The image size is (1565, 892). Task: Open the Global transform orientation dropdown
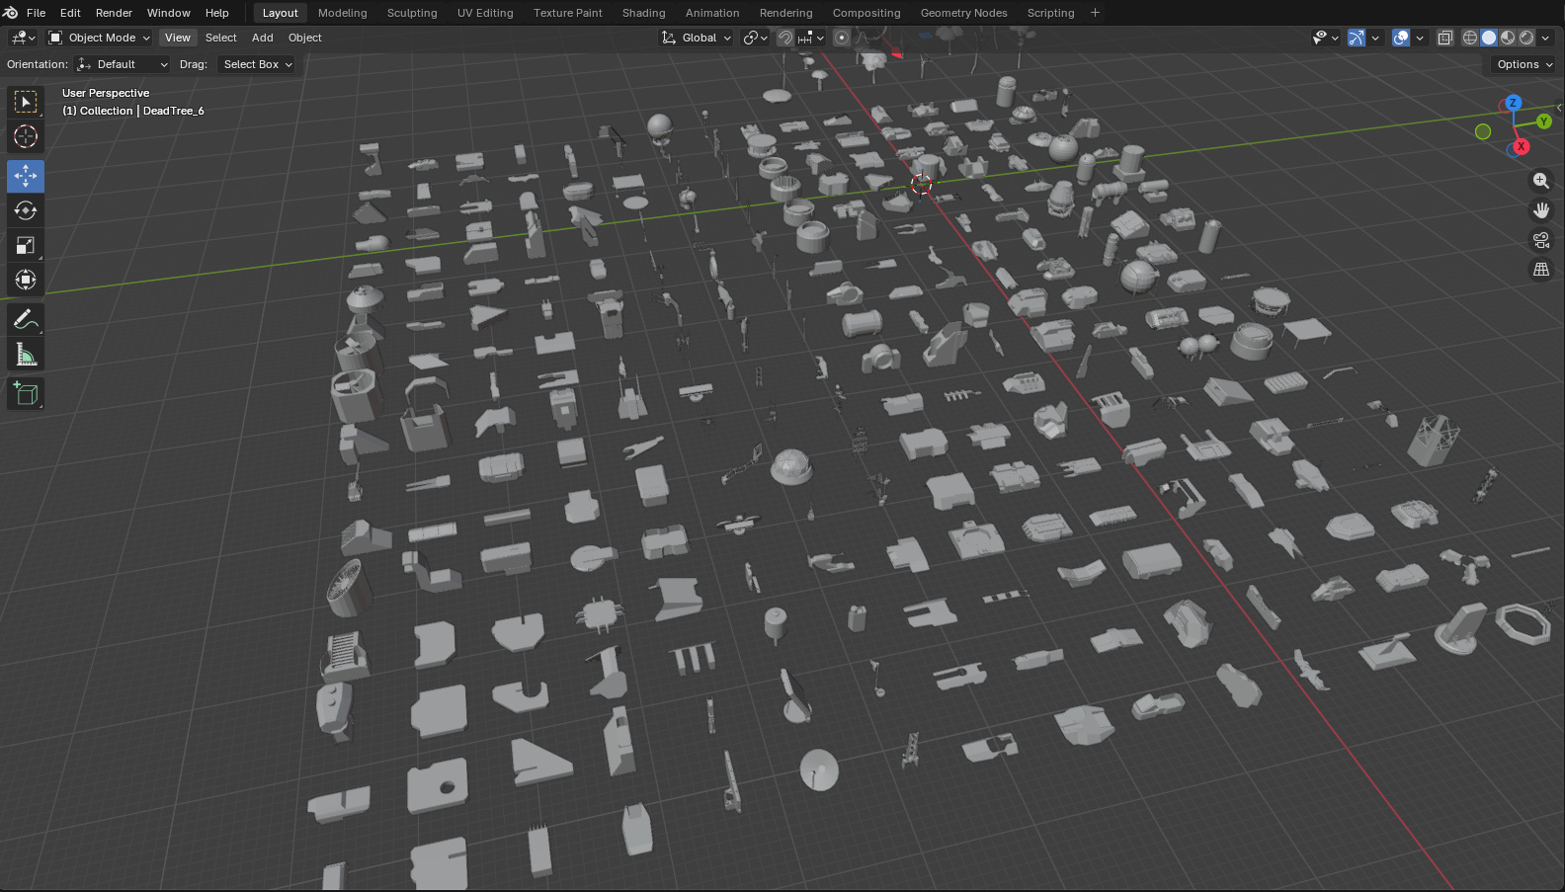click(x=696, y=38)
